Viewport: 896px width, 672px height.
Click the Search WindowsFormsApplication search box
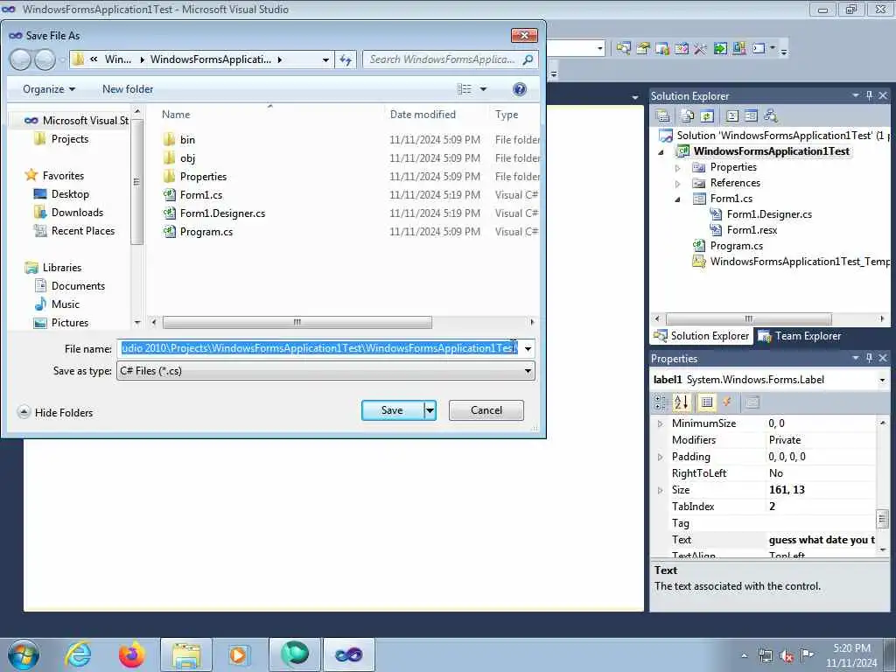[x=451, y=59]
